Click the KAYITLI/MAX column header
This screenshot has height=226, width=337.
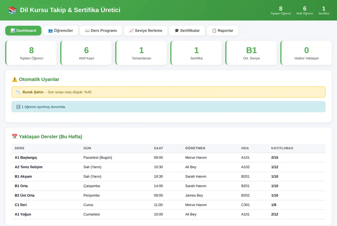(x=282, y=148)
